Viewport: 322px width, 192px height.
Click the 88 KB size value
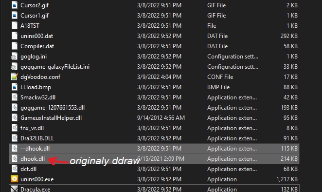click(x=290, y=87)
